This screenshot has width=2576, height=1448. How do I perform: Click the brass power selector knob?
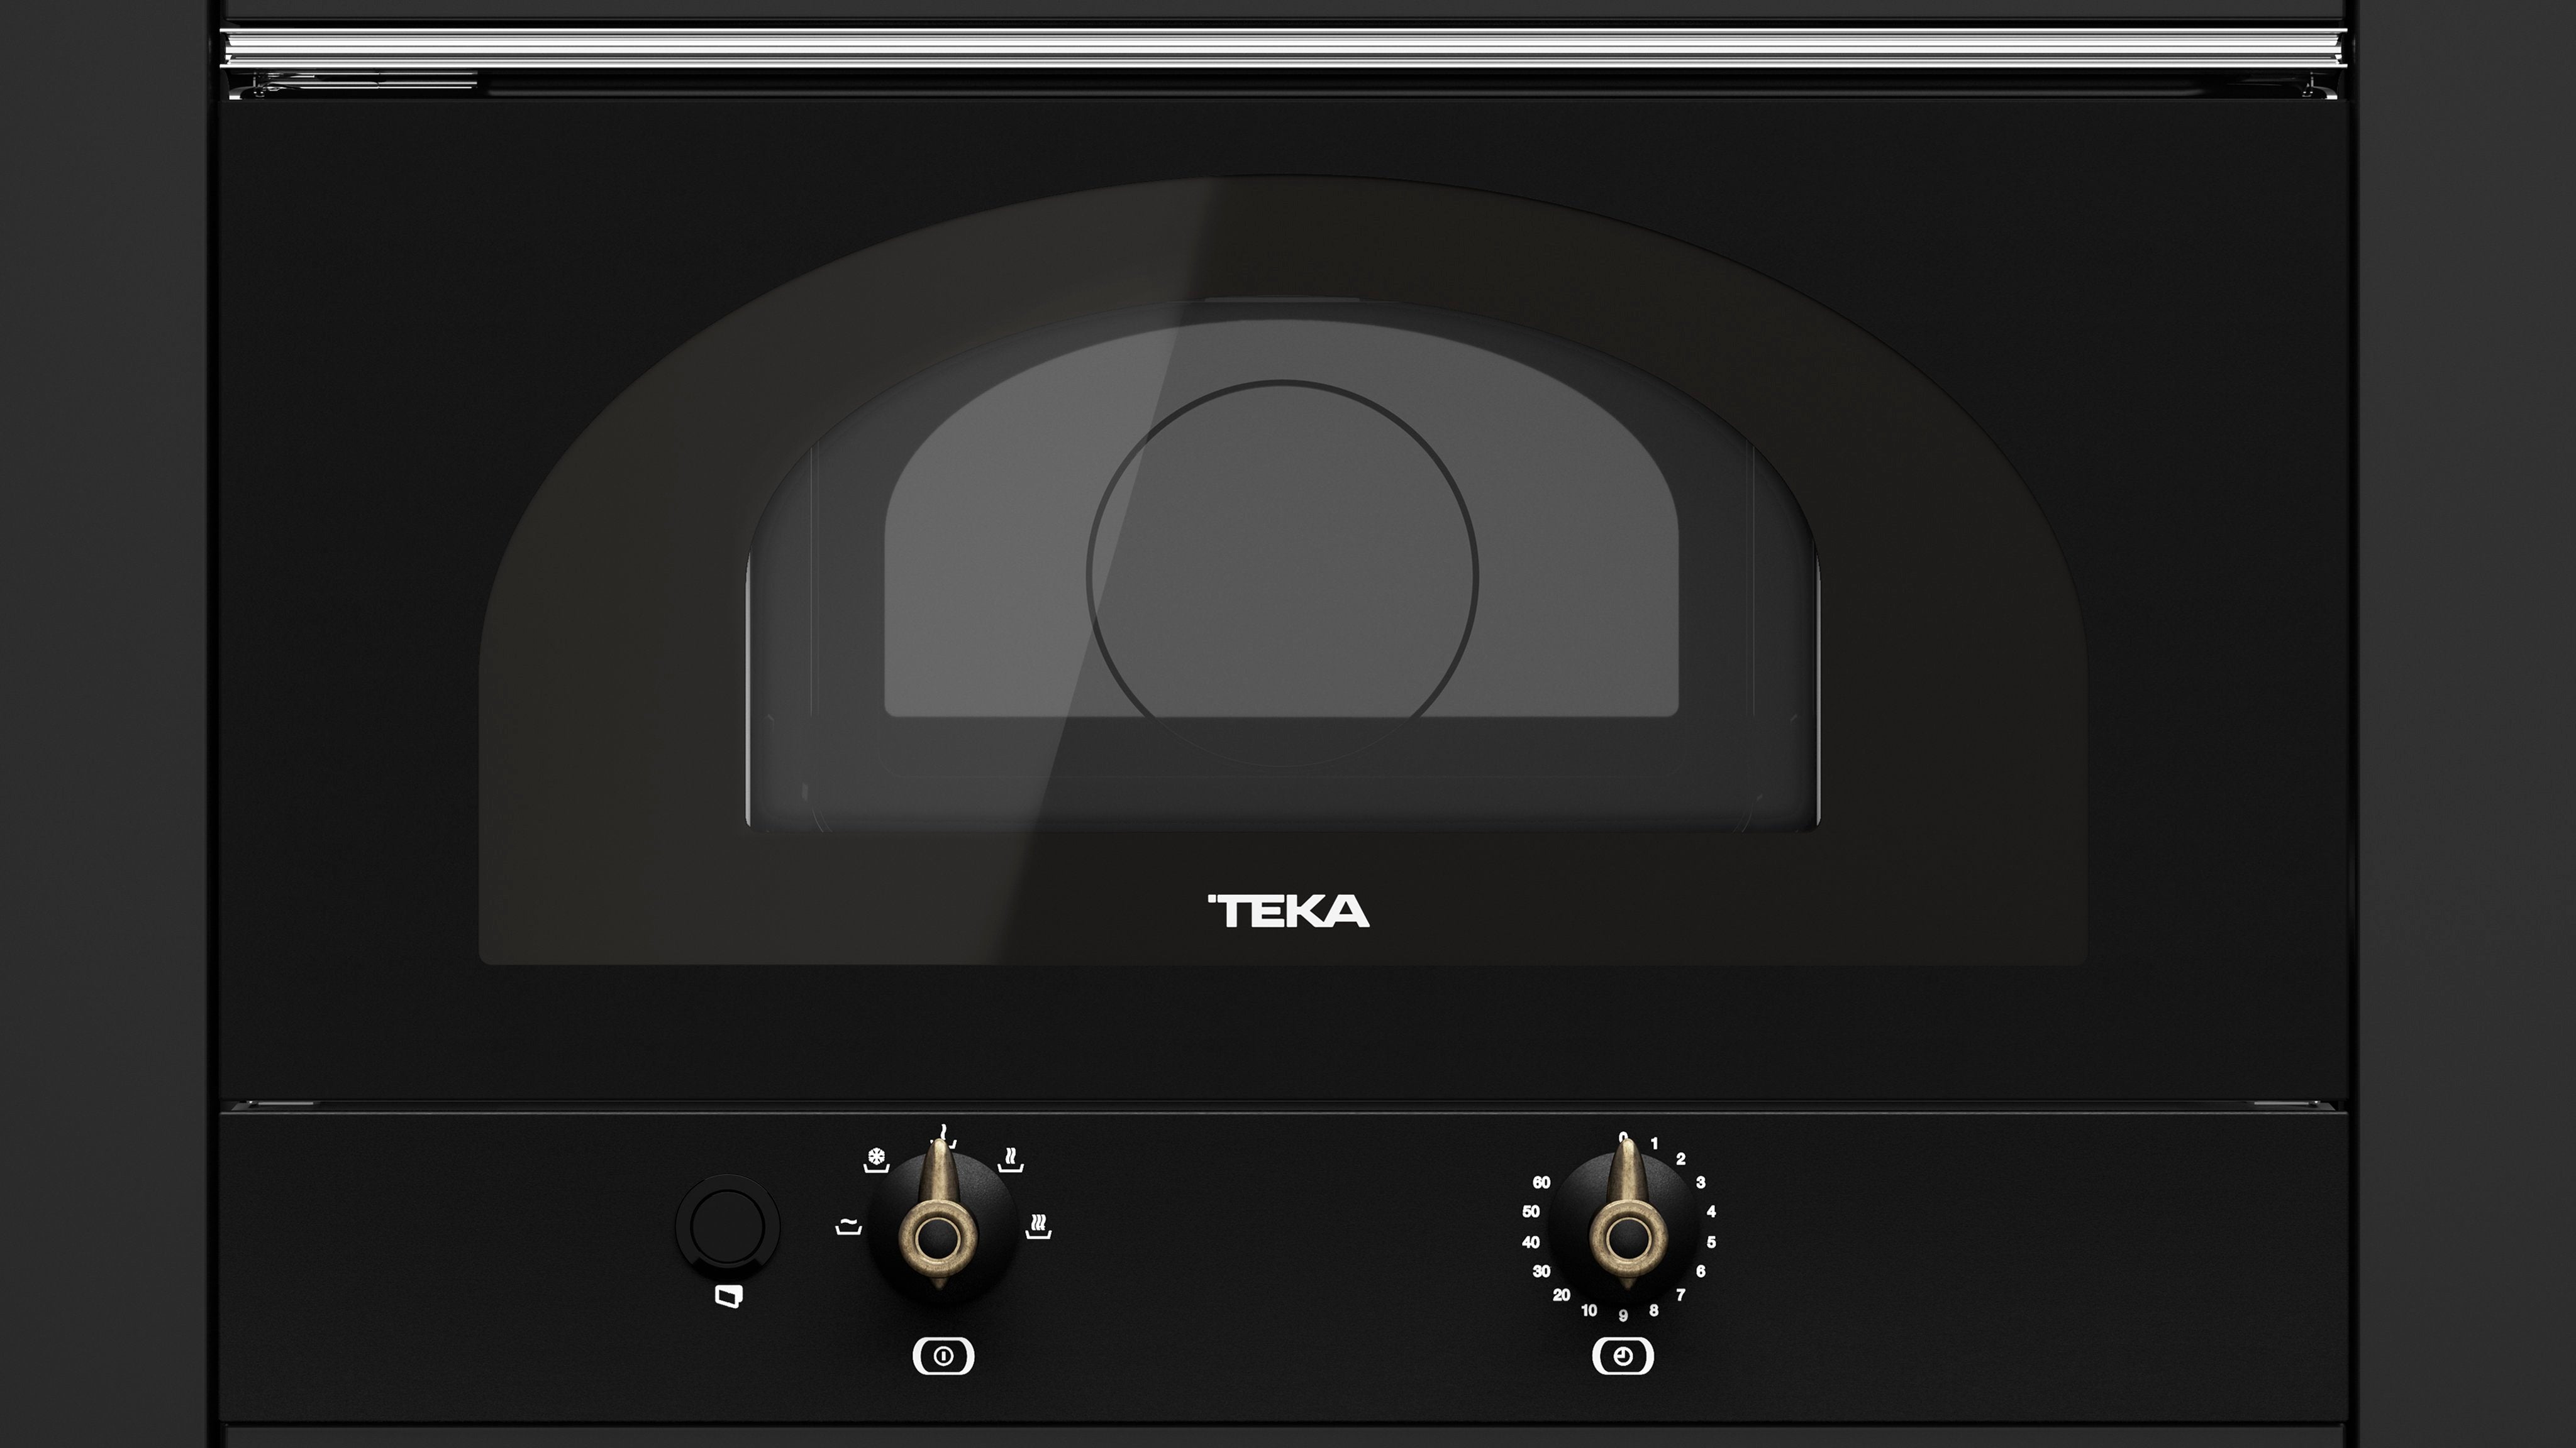coord(939,1237)
